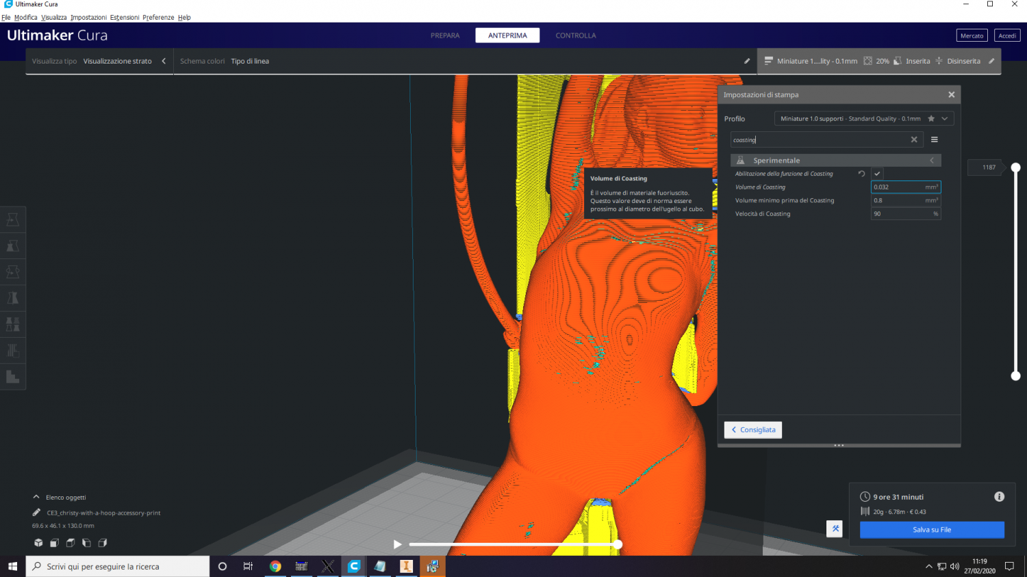Screen dimensions: 1027x577
Task: Click the Volume di Coasting value field
Action: click(x=906, y=187)
